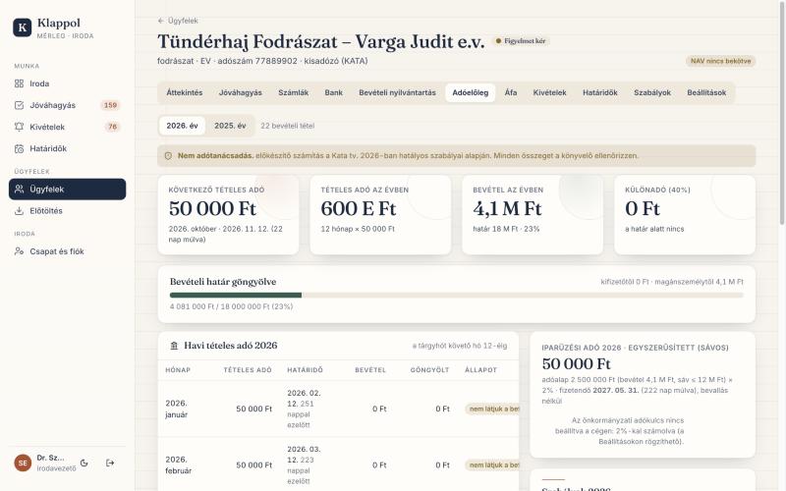
Task: Open Kivételek bell icon in the sidebar
Action: click(19, 127)
